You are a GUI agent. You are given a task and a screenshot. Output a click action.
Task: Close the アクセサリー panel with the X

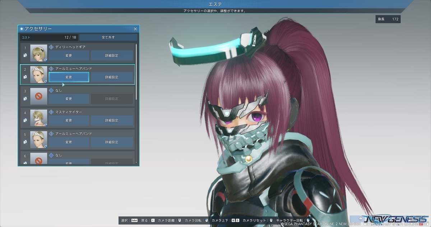click(x=135, y=29)
